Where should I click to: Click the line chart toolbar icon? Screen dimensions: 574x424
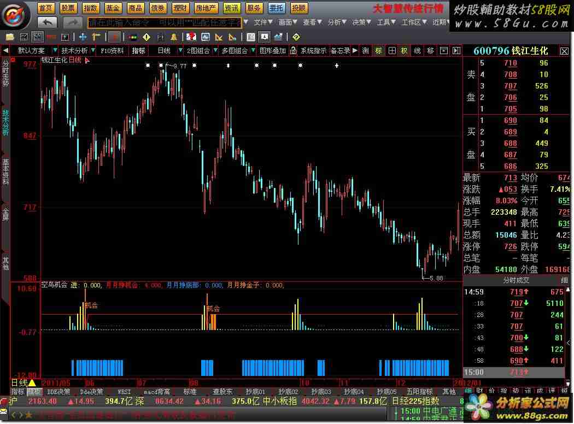(x=24, y=37)
